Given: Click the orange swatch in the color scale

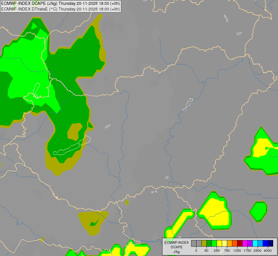Looking at the screenshot, I should (x=230, y=243).
